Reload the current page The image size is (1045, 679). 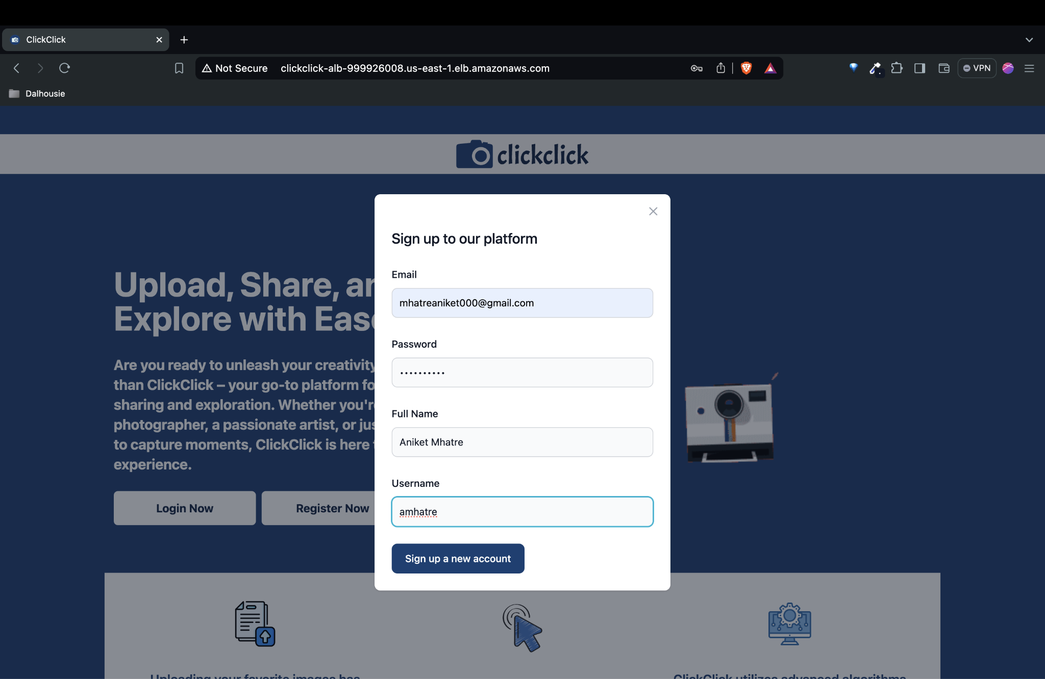click(64, 68)
